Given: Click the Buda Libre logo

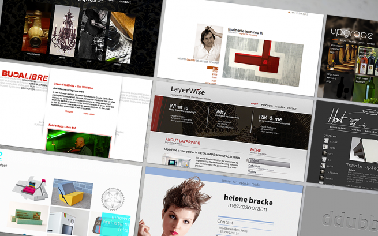Looking at the screenshot, I should 23,75.
